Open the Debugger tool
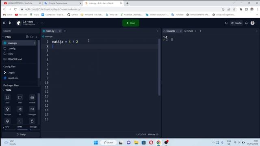 (32, 111)
